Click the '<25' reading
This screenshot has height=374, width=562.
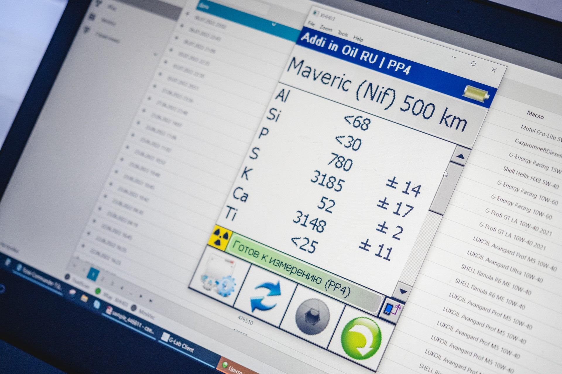click(304, 243)
